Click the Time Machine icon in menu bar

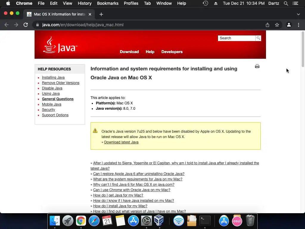(206, 3)
